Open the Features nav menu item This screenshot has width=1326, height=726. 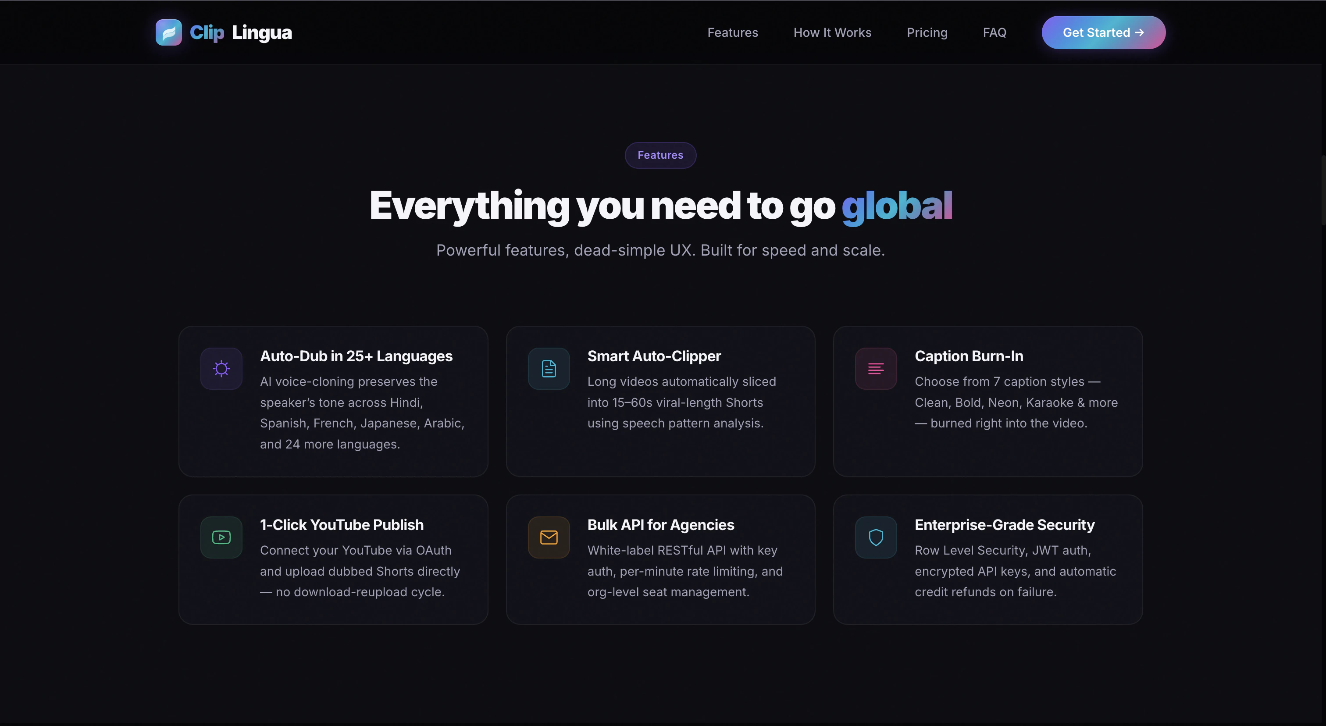[x=732, y=32]
